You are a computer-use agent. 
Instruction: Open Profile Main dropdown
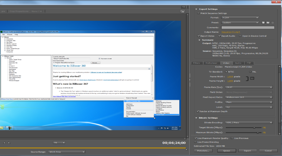(x=249, y=102)
